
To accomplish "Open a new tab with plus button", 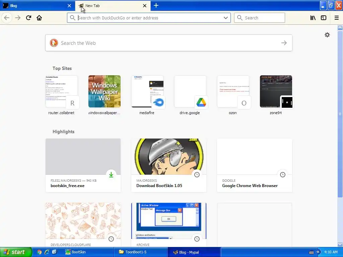I will [156, 5].
